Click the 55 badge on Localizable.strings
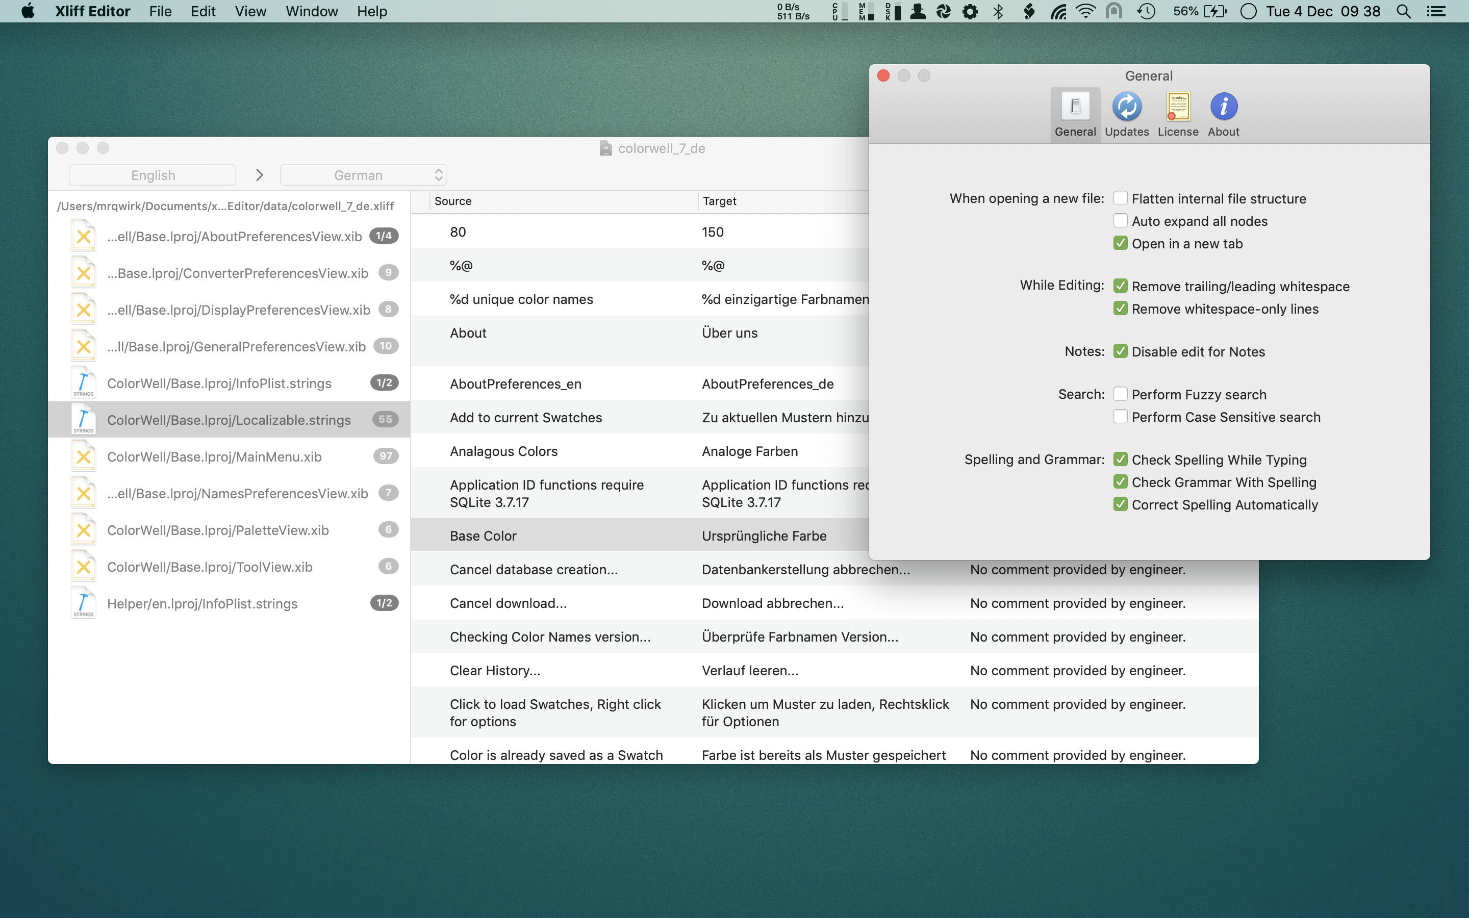The height and width of the screenshot is (918, 1469). point(386,419)
